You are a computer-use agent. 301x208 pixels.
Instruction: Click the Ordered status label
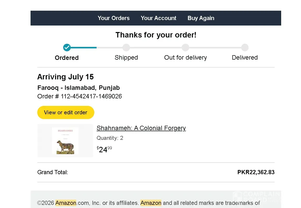pyautogui.click(x=67, y=58)
